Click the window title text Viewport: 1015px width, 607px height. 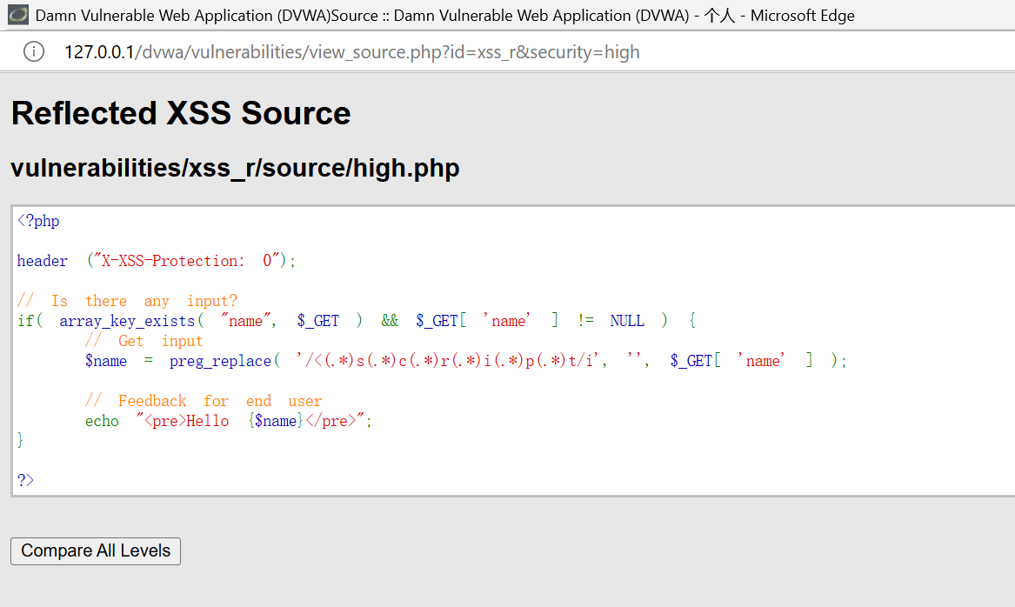click(x=444, y=15)
